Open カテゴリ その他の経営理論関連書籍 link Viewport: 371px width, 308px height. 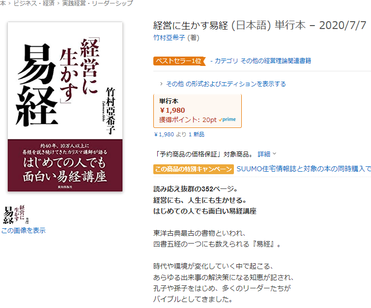(262, 61)
